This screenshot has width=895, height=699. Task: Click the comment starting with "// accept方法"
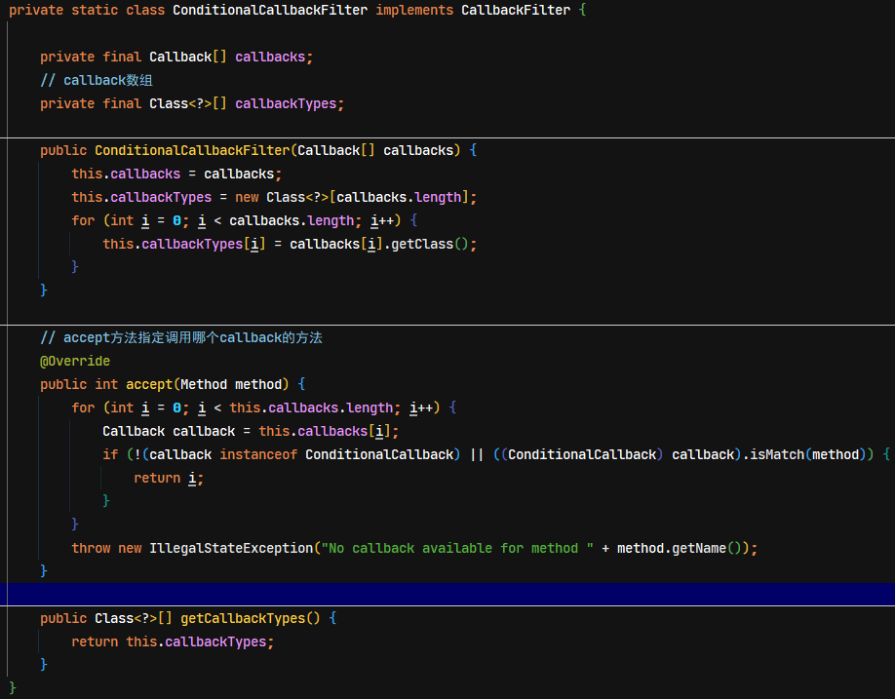pyautogui.click(x=181, y=338)
